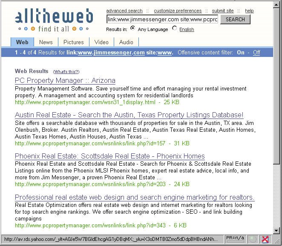Screen dimensions: 282x246
Task: Click the window resize grip corner
Action: coord(276,240)
